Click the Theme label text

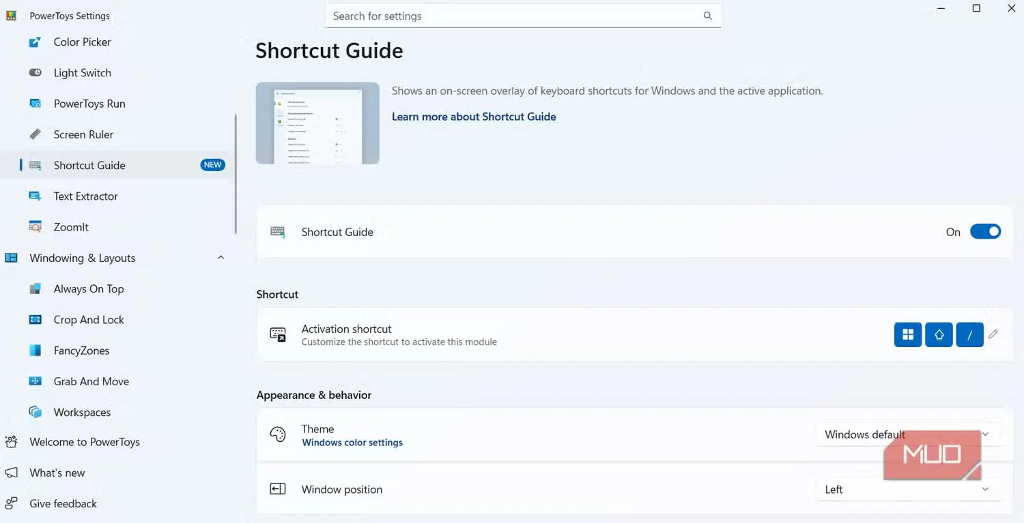(x=318, y=429)
